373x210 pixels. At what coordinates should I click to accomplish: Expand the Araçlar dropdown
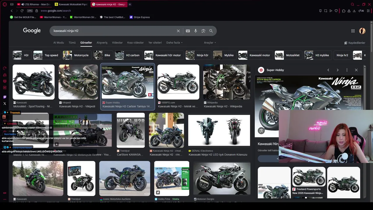tap(210, 43)
